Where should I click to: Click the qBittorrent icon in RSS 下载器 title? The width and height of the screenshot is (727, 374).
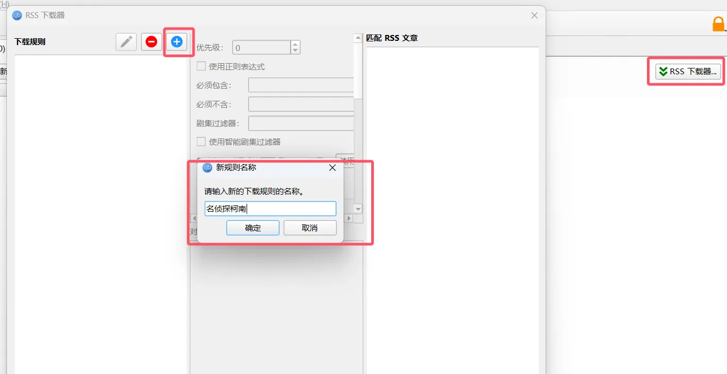point(17,15)
